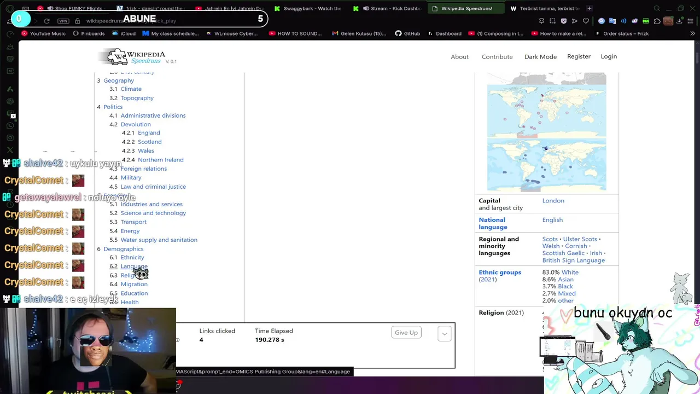Click the VPN badge in address bar

coord(63,21)
